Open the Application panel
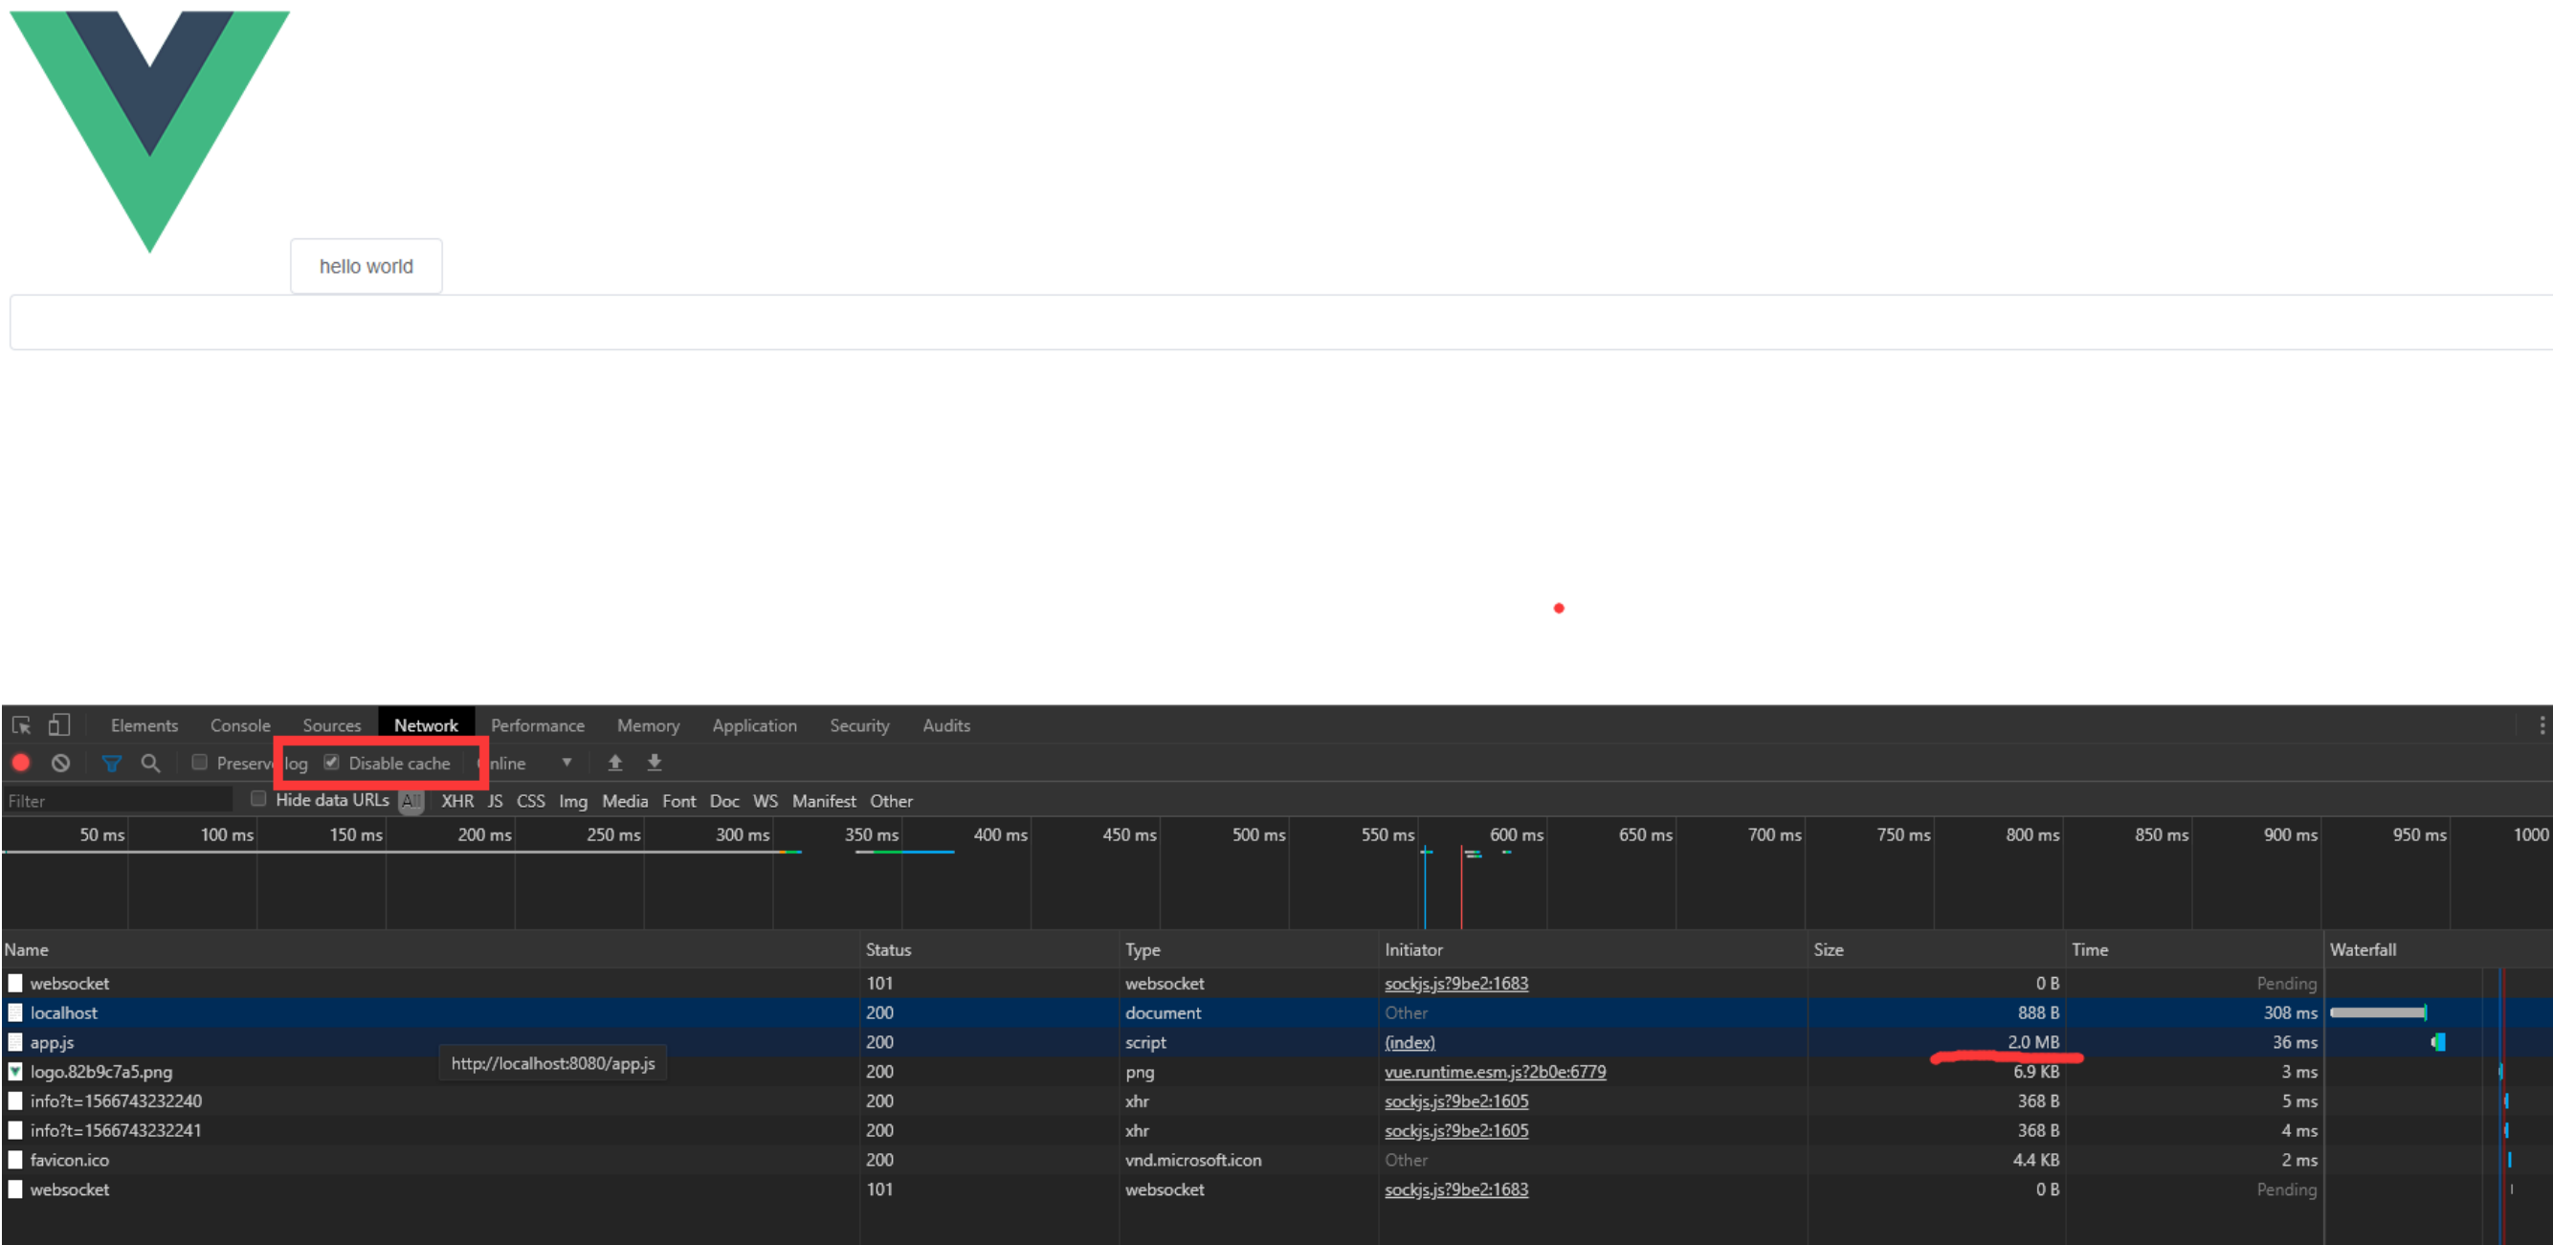This screenshot has width=2553, height=1245. coord(754,724)
